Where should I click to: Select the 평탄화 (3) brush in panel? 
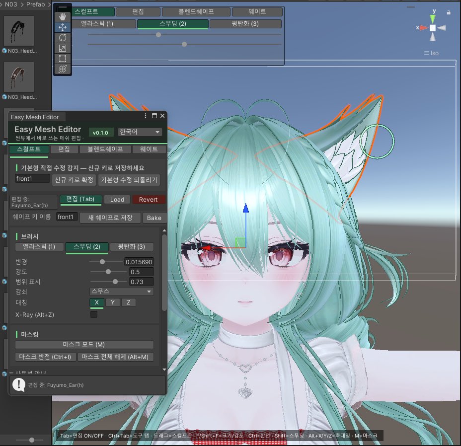tap(132, 247)
